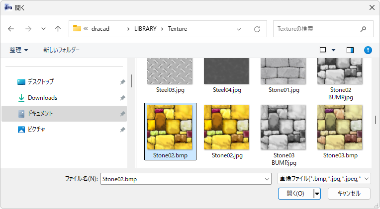Open ピクチャ in the sidebar
Screen dimensions: 380x209
click(x=64, y=130)
